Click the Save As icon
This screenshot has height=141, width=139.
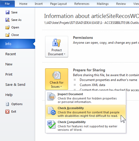click(8, 20)
